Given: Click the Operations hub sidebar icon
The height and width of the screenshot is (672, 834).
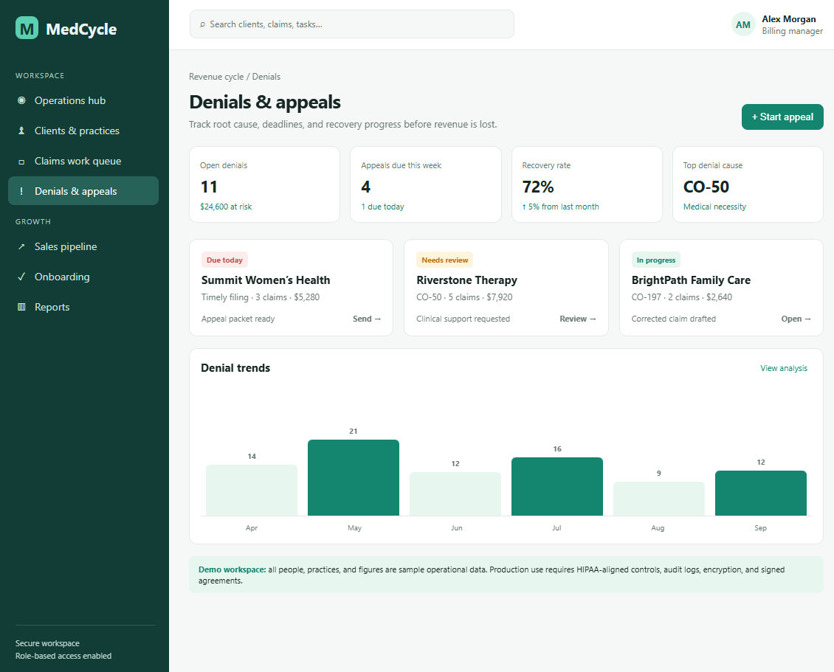Looking at the screenshot, I should tap(21, 100).
